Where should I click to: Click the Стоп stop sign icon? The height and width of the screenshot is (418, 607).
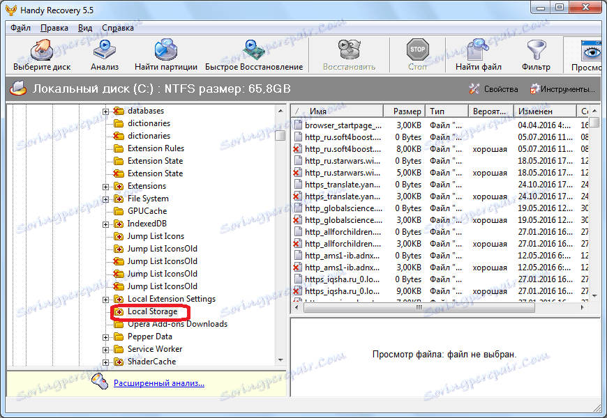click(x=417, y=49)
